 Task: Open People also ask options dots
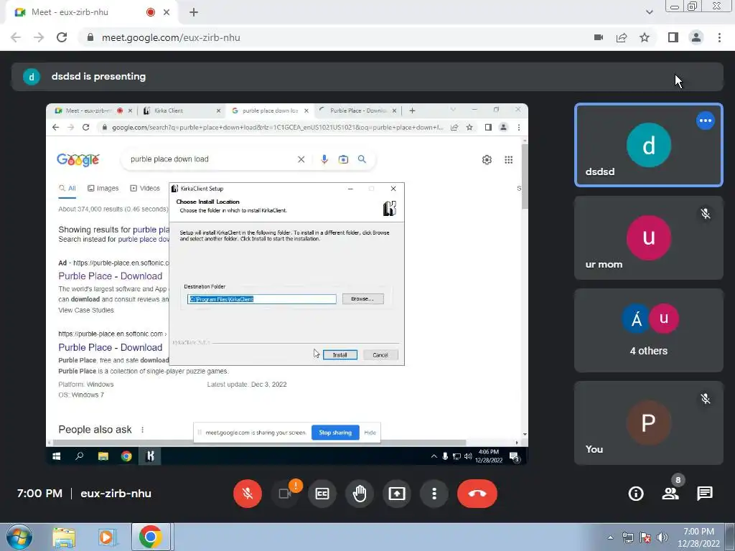coord(143,430)
